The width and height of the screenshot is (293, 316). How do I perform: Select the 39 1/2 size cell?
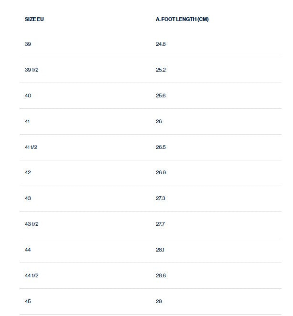[32, 70]
